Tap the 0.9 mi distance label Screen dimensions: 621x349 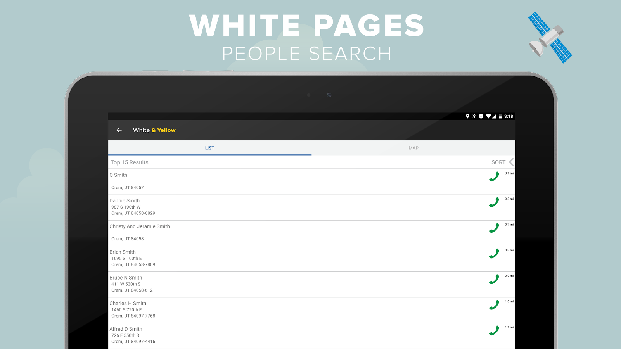coord(509,276)
